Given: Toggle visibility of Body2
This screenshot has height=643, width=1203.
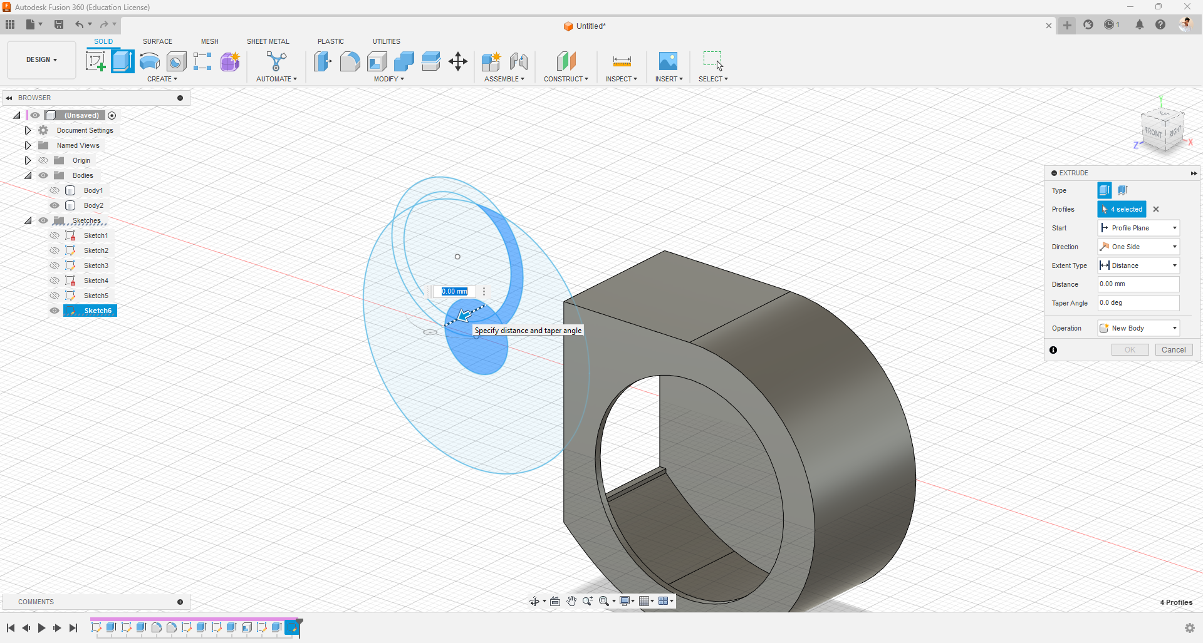Looking at the screenshot, I should 55,205.
